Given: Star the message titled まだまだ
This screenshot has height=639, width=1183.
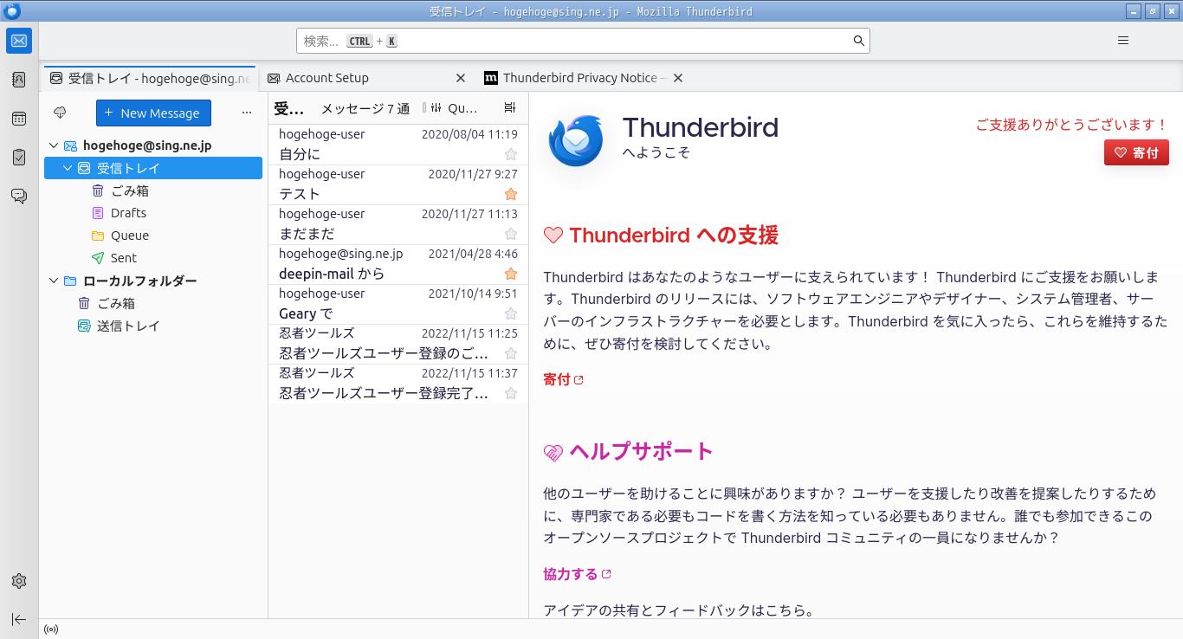Looking at the screenshot, I should click(x=511, y=234).
